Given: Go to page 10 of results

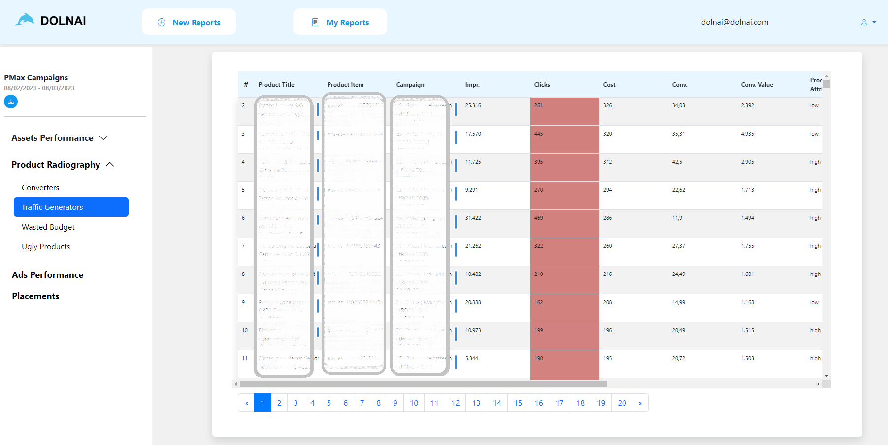Looking at the screenshot, I should pyautogui.click(x=414, y=403).
